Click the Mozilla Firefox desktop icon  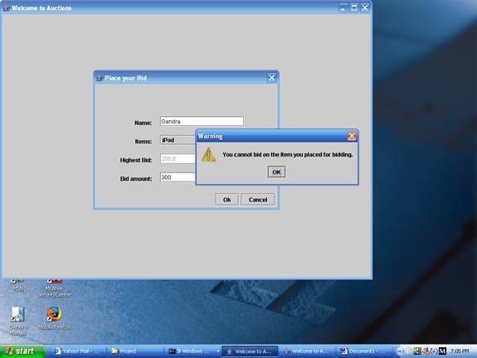pyautogui.click(x=54, y=318)
